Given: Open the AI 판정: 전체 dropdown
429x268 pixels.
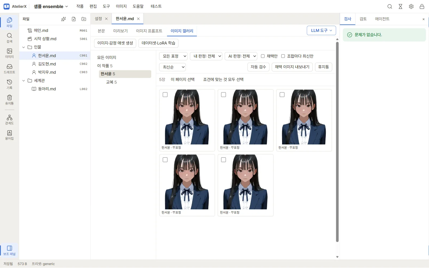Looking at the screenshot, I should point(241,56).
